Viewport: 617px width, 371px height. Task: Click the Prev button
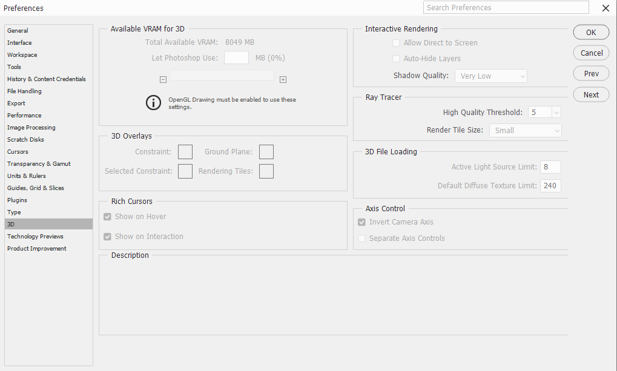tap(591, 74)
